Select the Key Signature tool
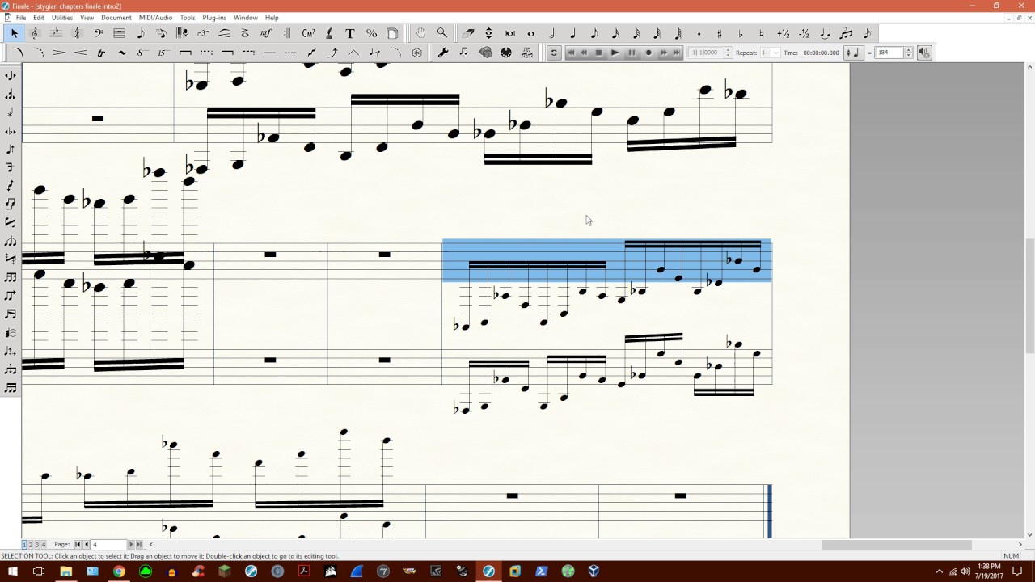The width and height of the screenshot is (1035, 582). (56, 33)
